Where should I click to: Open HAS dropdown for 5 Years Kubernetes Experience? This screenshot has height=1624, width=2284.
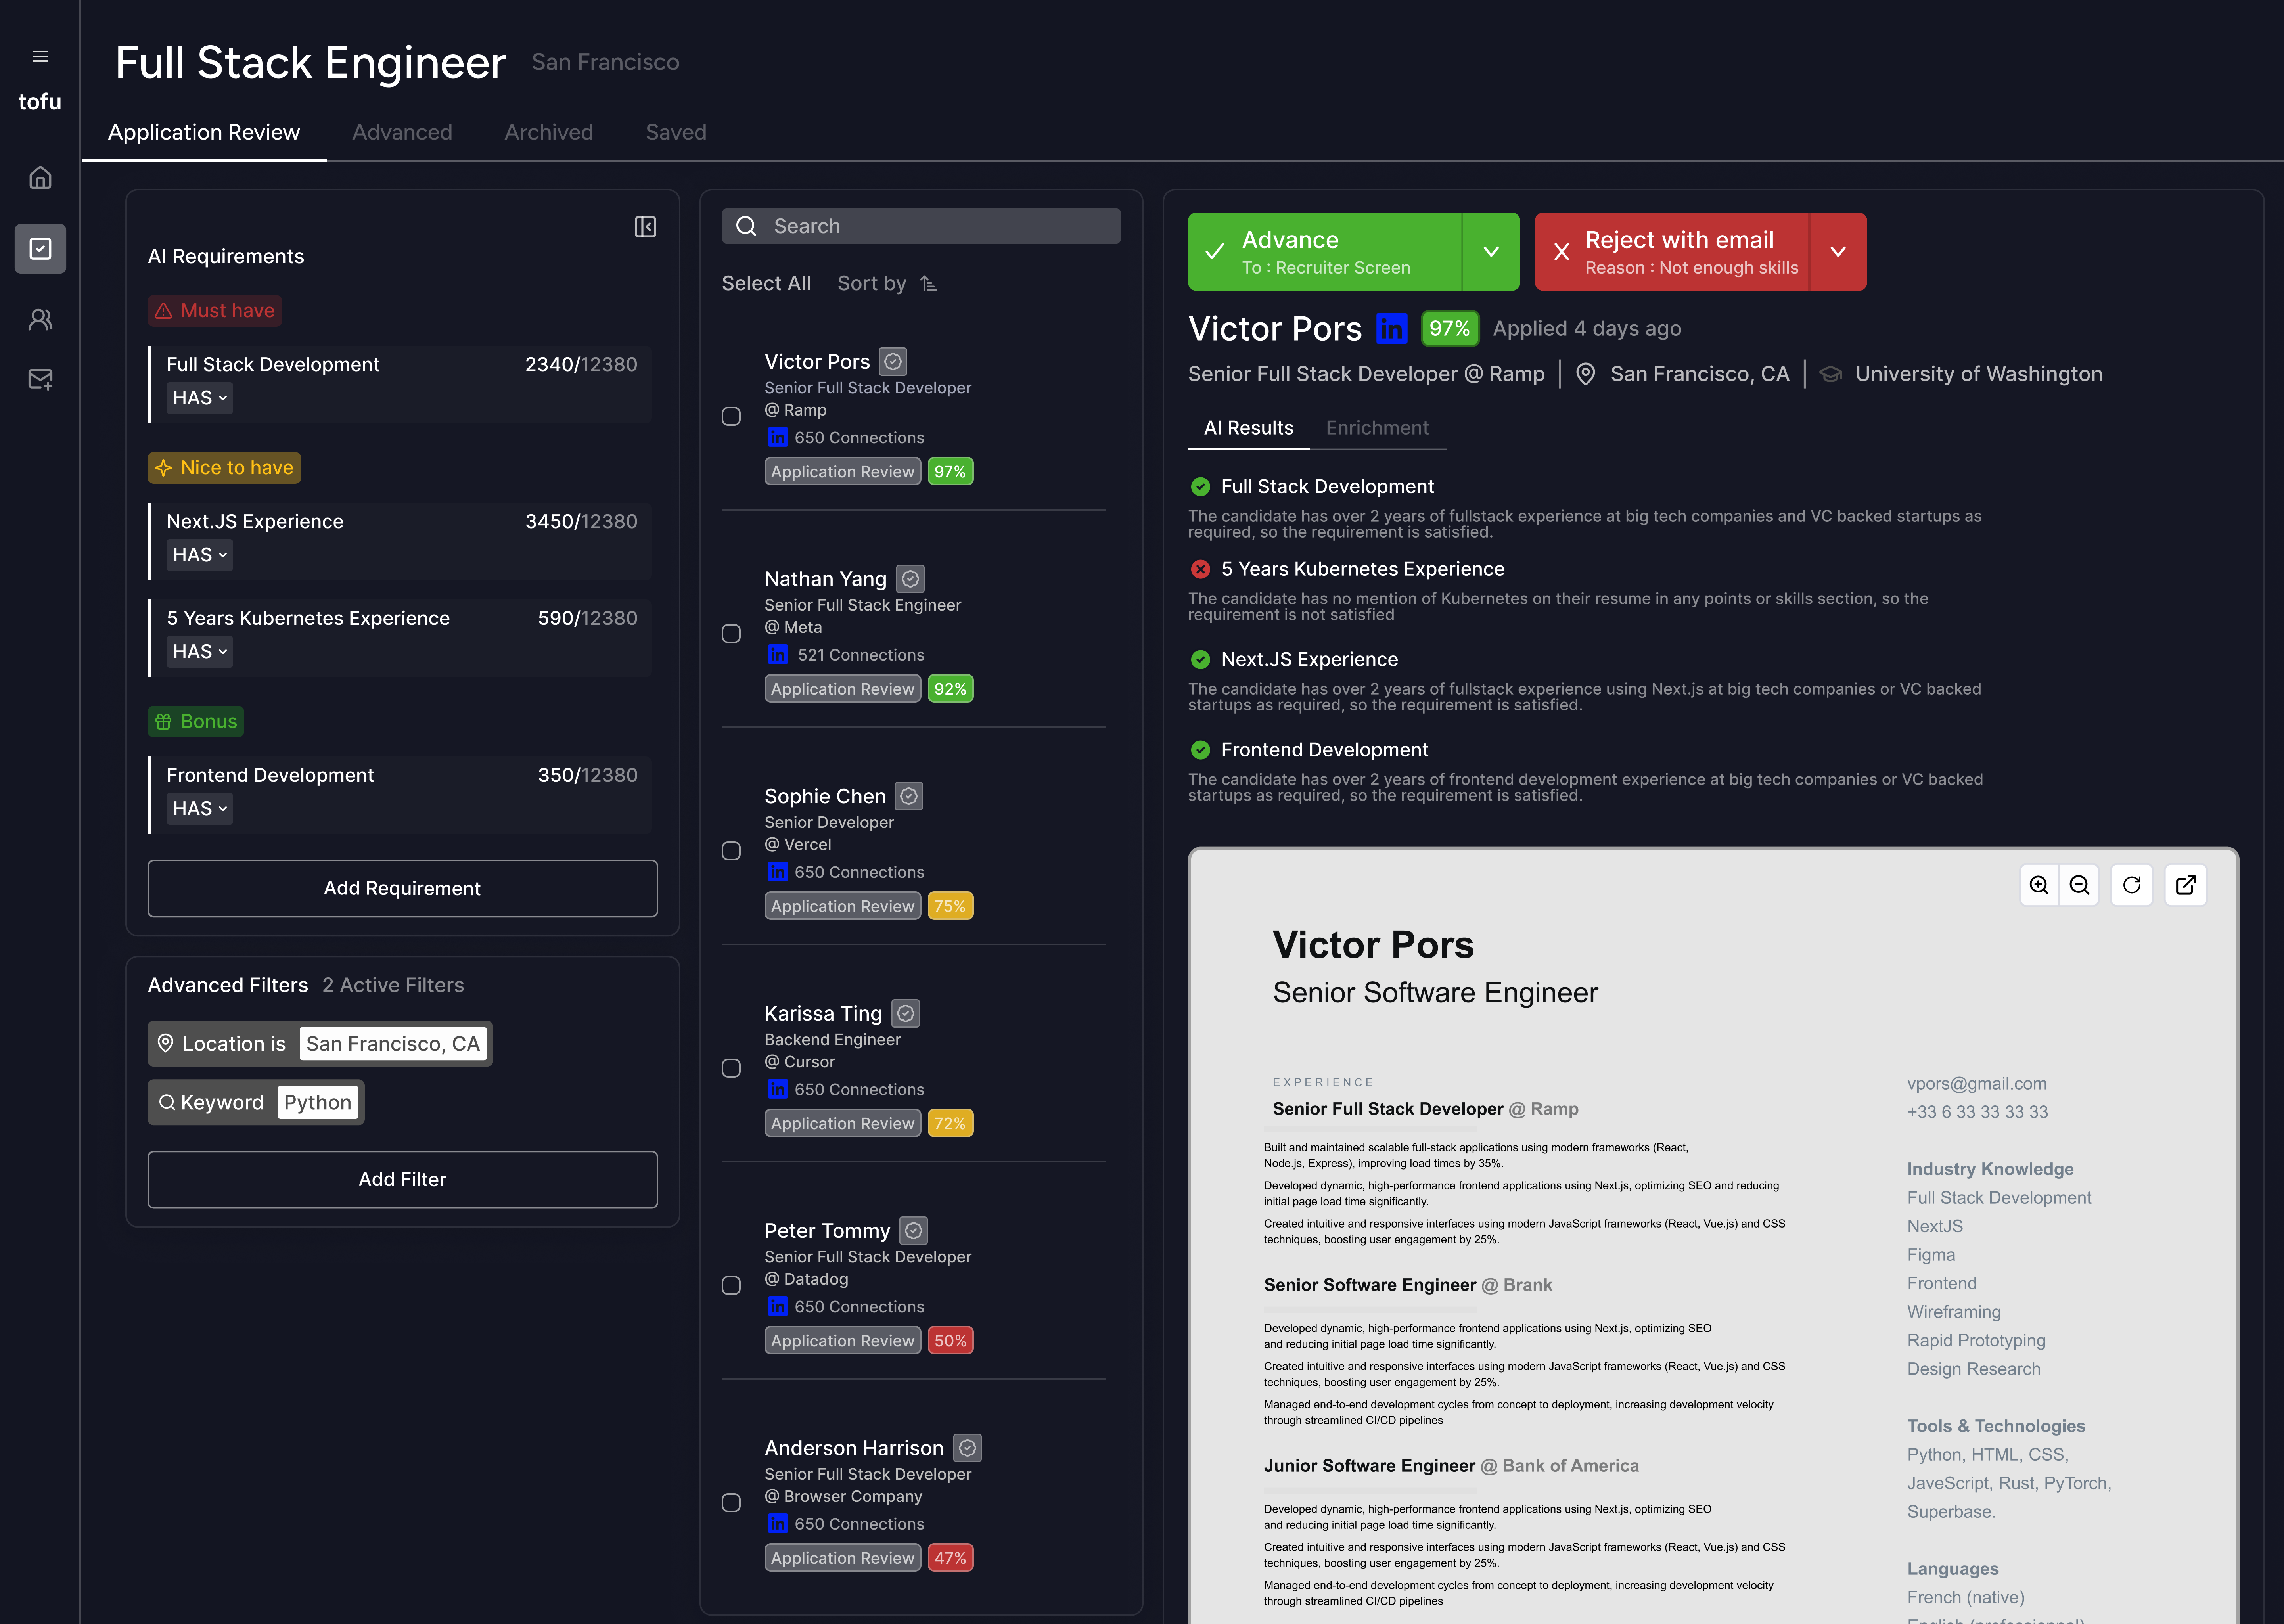199,652
